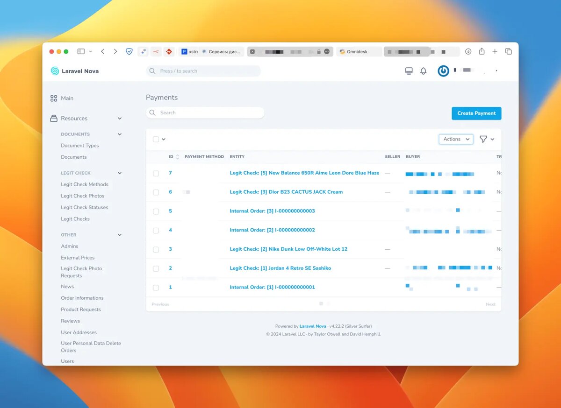The width and height of the screenshot is (561, 408).
Task: Open the shield privacy report icon
Action: tap(129, 51)
